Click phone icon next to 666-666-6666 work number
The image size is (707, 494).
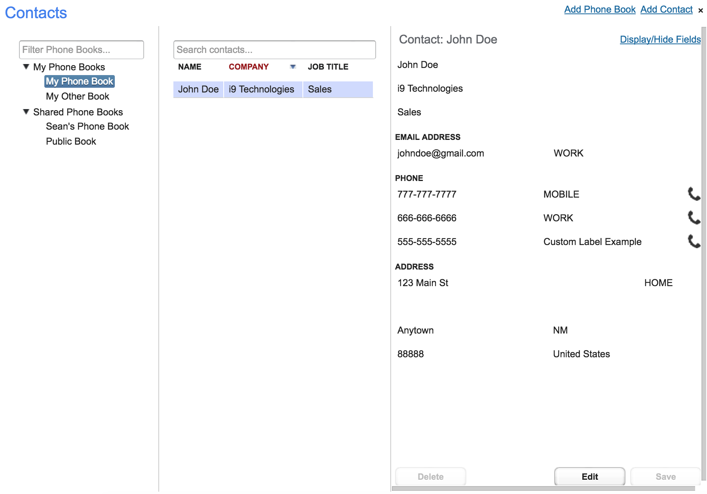tap(694, 218)
